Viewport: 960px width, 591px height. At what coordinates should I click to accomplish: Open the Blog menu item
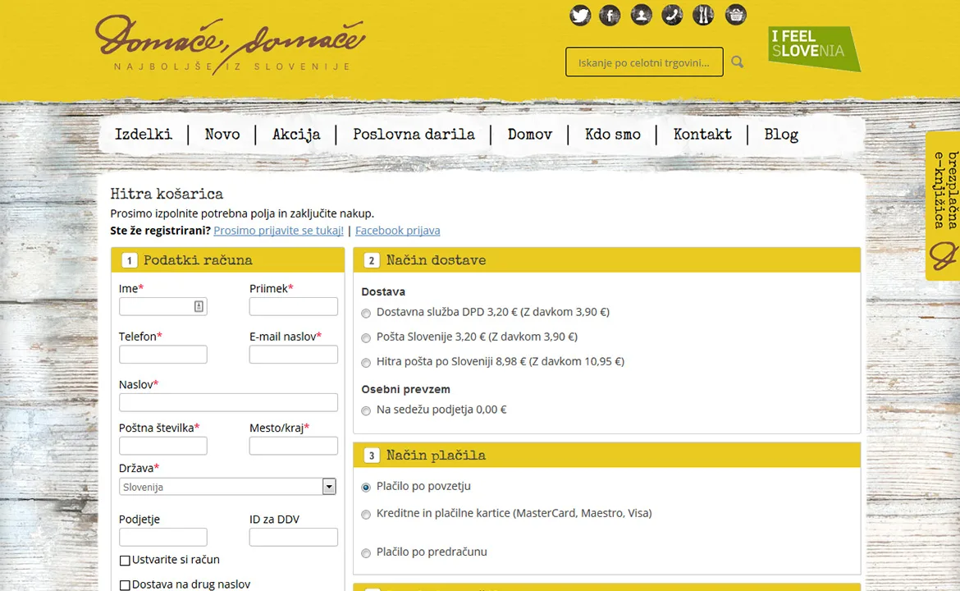[781, 135]
